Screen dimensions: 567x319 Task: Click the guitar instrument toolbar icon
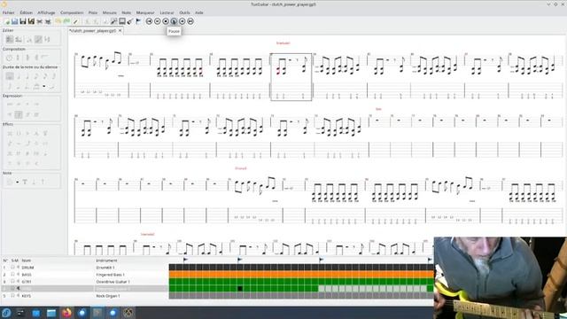[x=130, y=21]
